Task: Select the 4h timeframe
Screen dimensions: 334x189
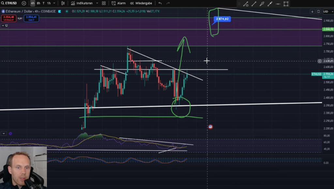Action: click(x=33, y=3)
